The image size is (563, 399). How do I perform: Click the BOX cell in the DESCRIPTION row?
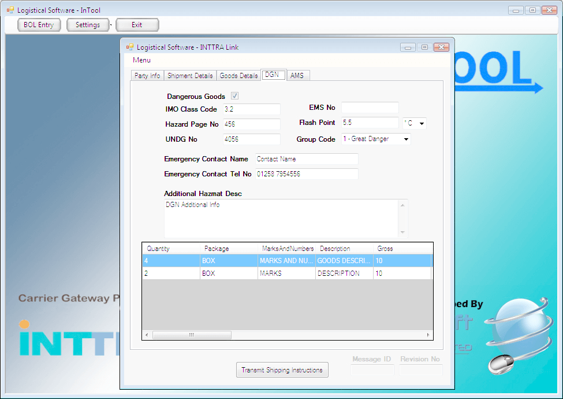tap(229, 273)
